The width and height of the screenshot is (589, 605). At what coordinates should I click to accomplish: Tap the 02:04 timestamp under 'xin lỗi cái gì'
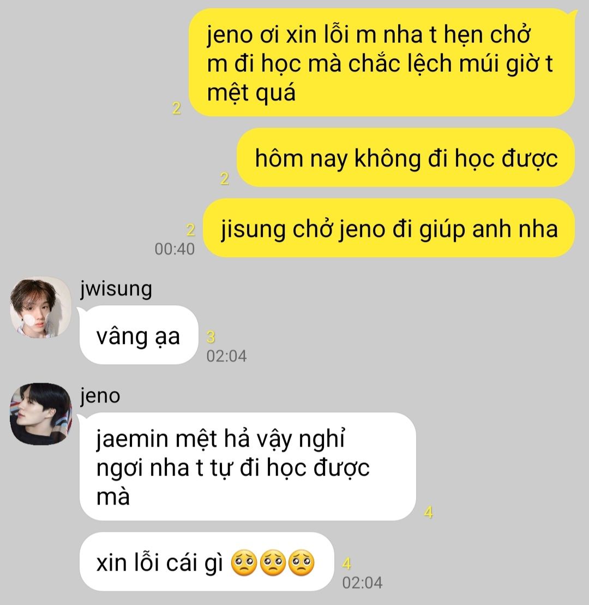point(362,583)
